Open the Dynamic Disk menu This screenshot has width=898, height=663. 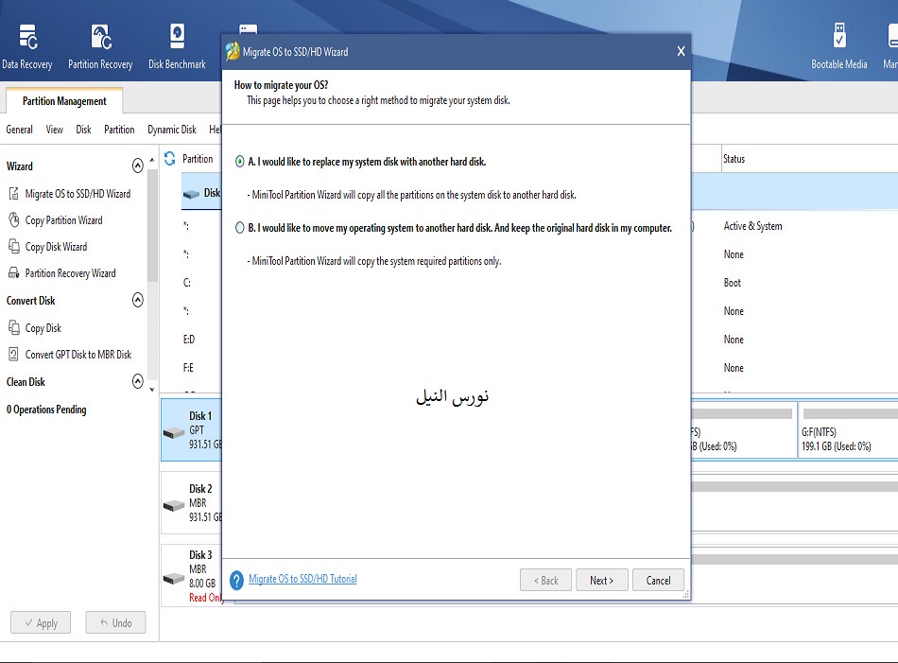pyautogui.click(x=171, y=130)
